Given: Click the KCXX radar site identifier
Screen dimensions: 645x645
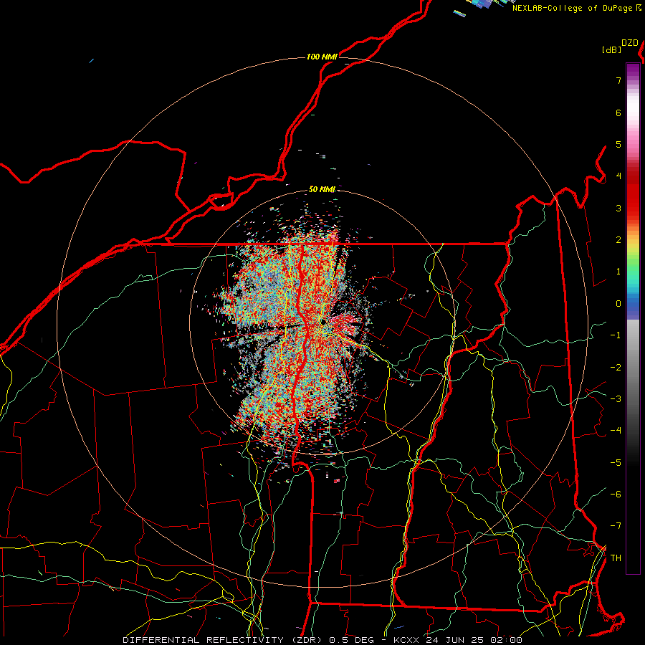Looking at the screenshot, I should [x=407, y=640].
